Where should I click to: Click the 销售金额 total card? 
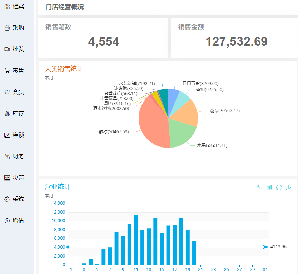[x=234, y=38]
